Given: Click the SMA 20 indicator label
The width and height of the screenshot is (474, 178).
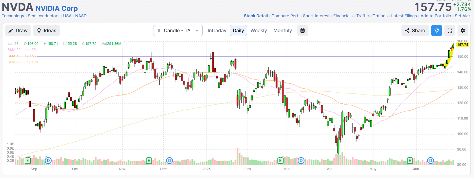Looking at the screenshot, I should (22, 50).
